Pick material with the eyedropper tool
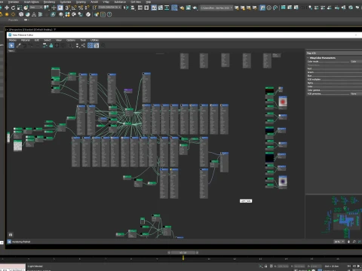 click(19, 45)
